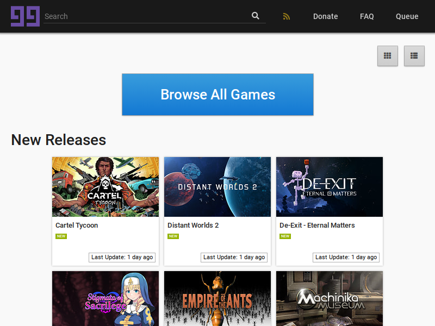Click the purple GG site logo
This screenshot has height=326, width=435.
pos(25,16)
